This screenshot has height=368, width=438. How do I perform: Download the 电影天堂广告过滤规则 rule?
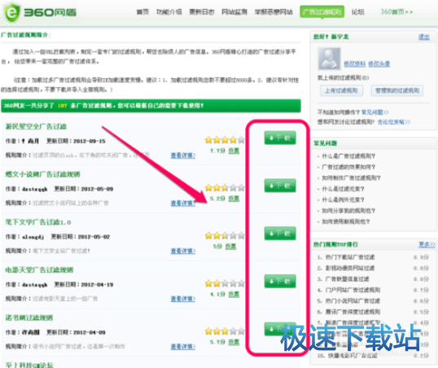click(280, 281)
